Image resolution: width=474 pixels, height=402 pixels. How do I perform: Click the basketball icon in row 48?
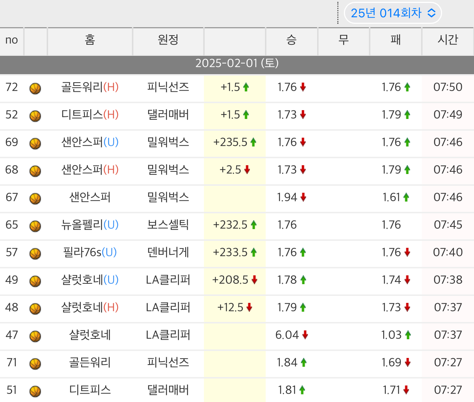35,308
